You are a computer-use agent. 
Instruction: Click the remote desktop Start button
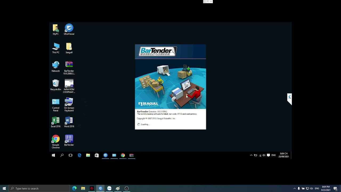pyautogui.click(x=53, y=155)
